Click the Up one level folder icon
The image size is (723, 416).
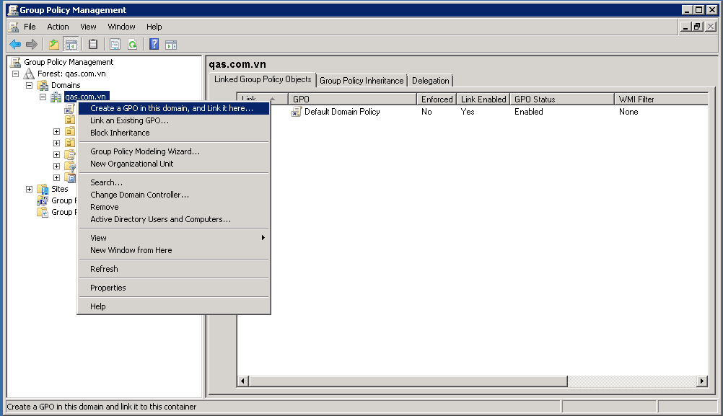coord(54,45)
